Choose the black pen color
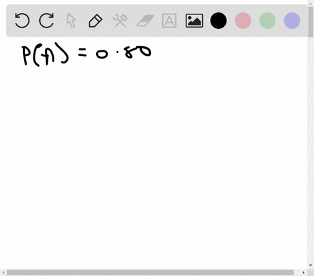 tap(218, 20)
